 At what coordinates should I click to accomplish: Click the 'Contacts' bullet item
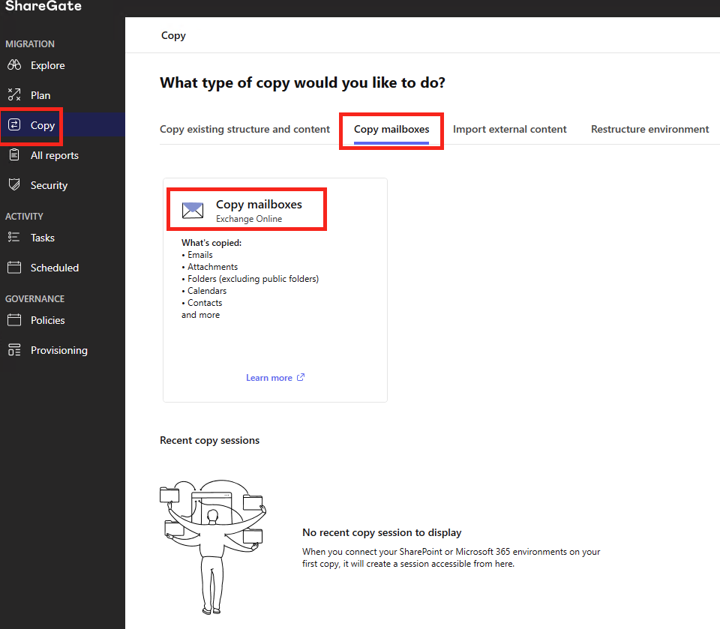point(205,303)
